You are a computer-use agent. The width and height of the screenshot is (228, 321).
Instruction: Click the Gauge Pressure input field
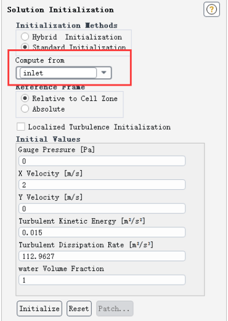click(x=102, y=161)
